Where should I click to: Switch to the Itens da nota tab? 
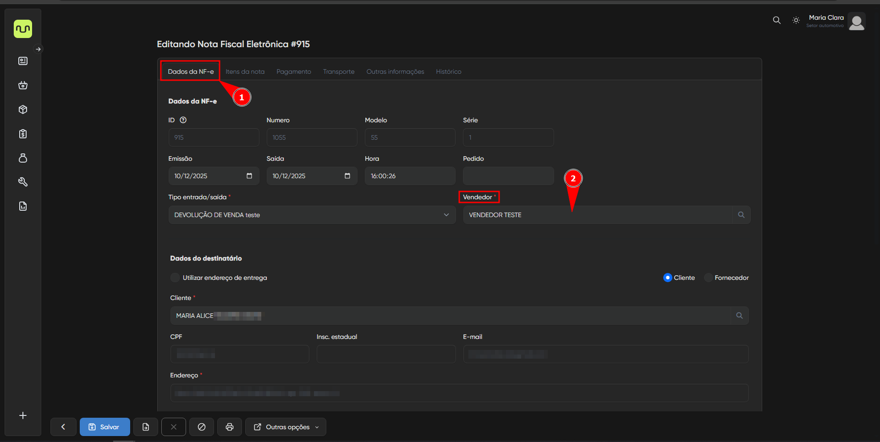coord(245,71)
